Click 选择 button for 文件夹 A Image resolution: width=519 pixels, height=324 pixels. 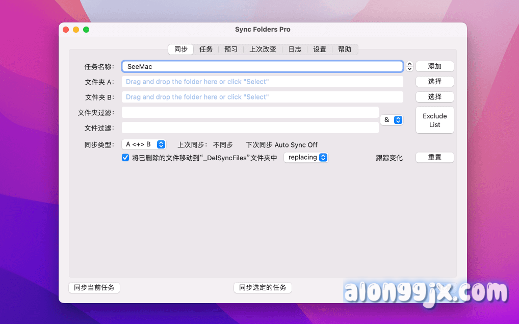(434, 82)
